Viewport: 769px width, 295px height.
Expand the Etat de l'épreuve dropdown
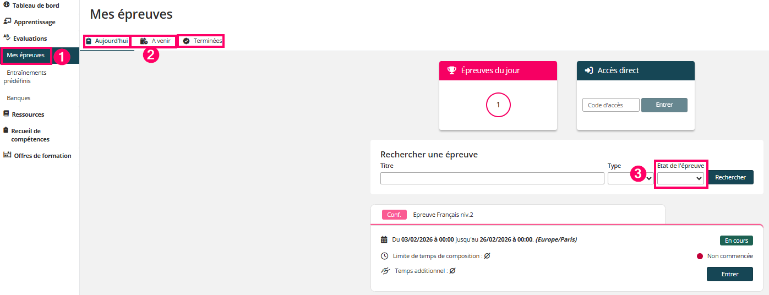tap(680, 178)
